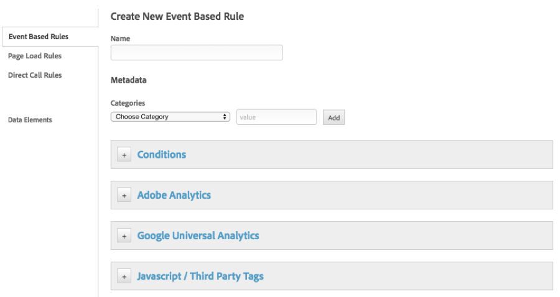Click the Metadata heading
Image resolution: width=560 pixels, height=297 pixels.
[x=129, y=80]
